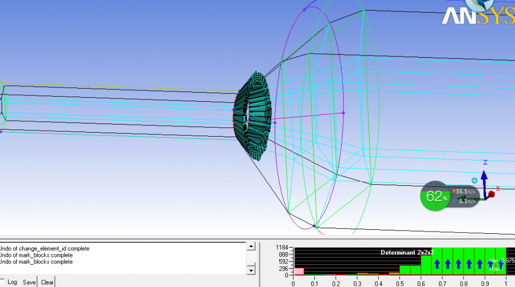Select the histogram bar for range 0.85–0.9
Viewport: 515px width, 287px height.
click(479, 261)
